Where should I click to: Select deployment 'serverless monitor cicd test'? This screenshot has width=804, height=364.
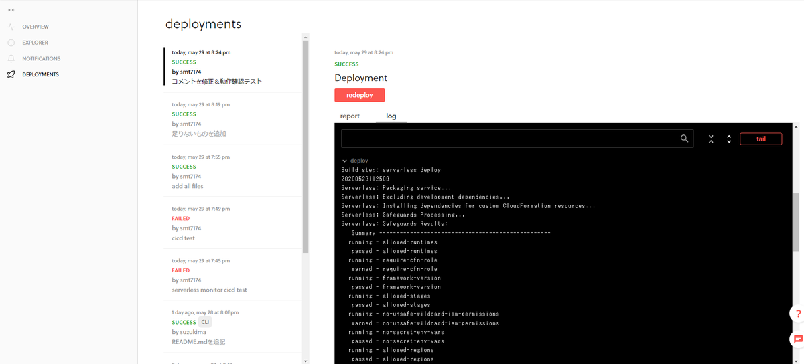233,275
